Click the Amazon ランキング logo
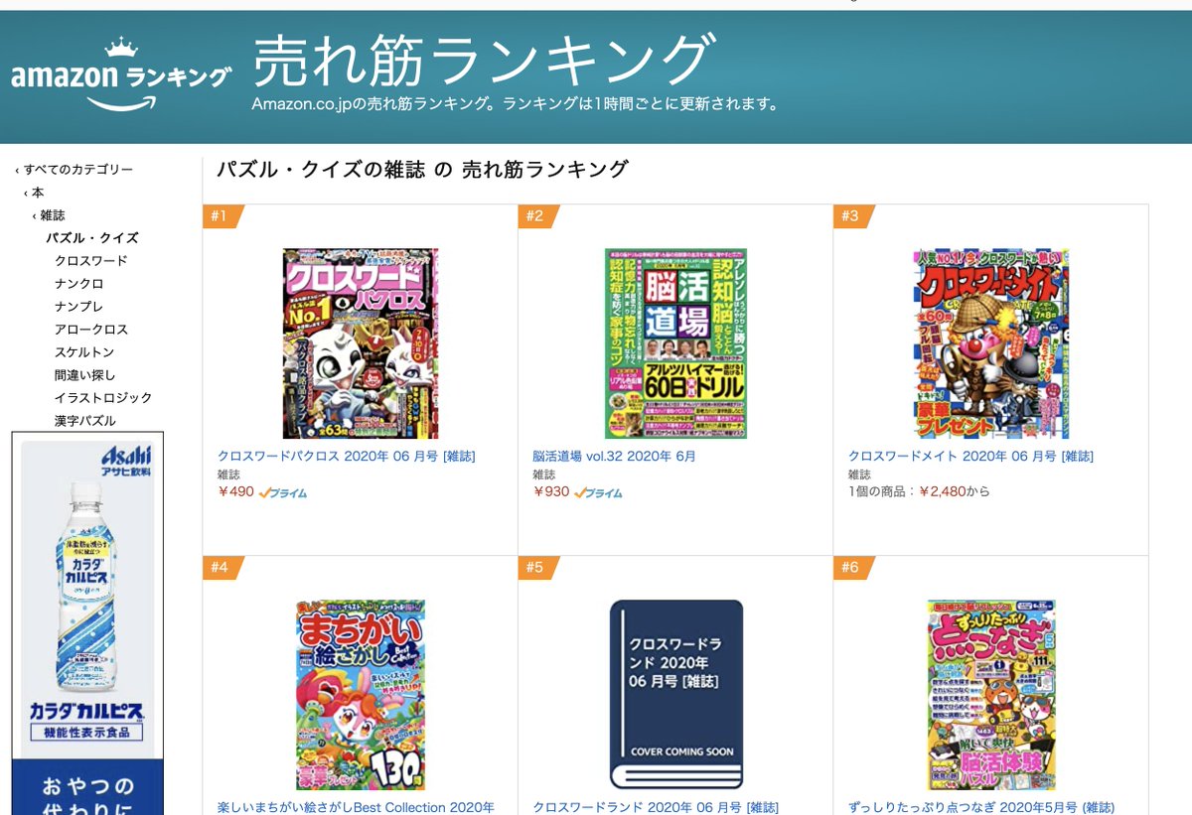 pos(121,74)
